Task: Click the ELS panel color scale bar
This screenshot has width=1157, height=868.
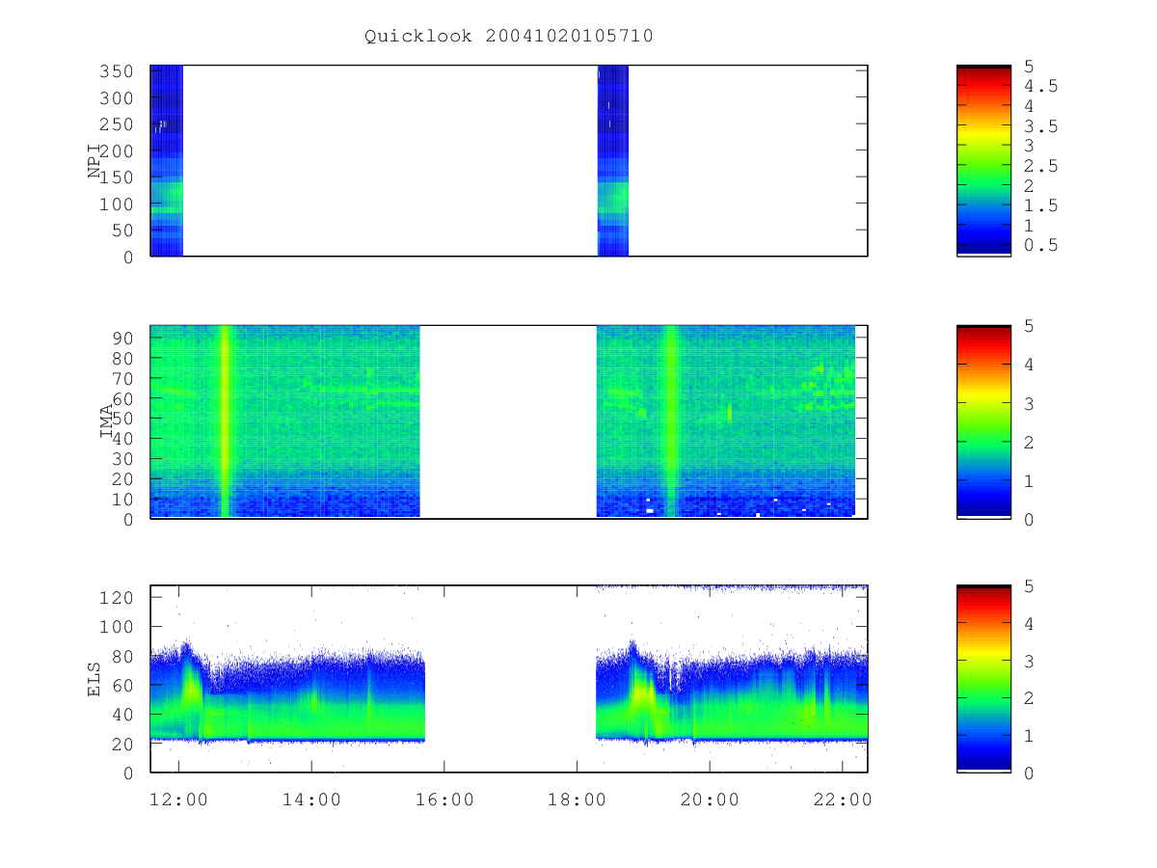Action: click(983, 679)
